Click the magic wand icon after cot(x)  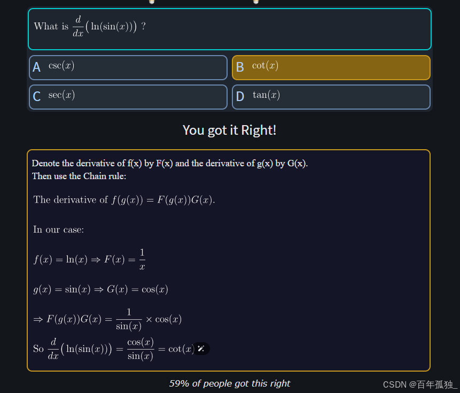[x=201, y=349]
